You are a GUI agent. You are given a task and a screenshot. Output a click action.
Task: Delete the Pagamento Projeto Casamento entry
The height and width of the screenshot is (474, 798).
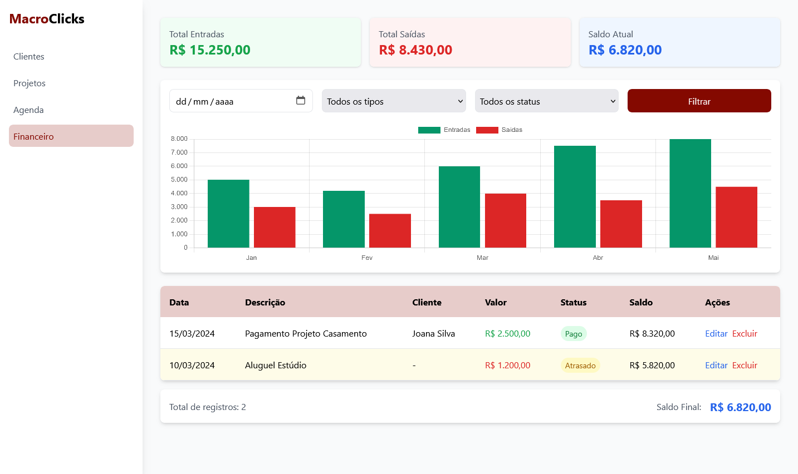pos(745,334)
